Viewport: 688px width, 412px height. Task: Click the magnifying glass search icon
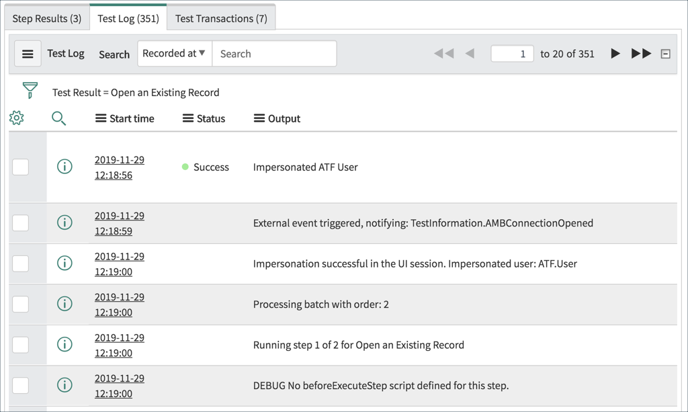[x=59, y=118]
